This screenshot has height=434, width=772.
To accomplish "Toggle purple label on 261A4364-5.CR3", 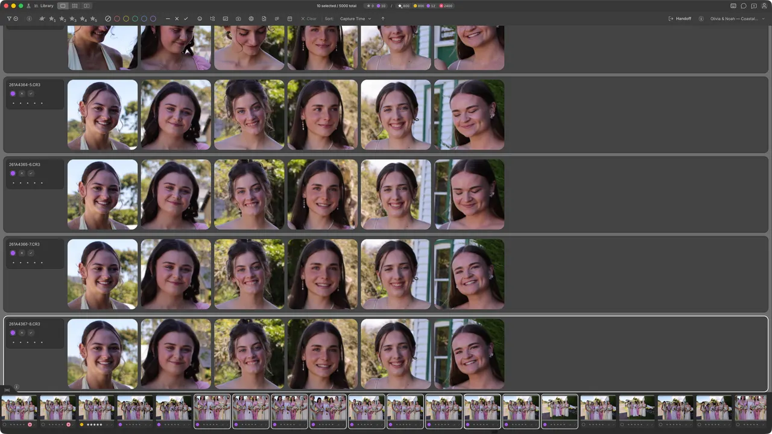I will [x=13, y=93].
